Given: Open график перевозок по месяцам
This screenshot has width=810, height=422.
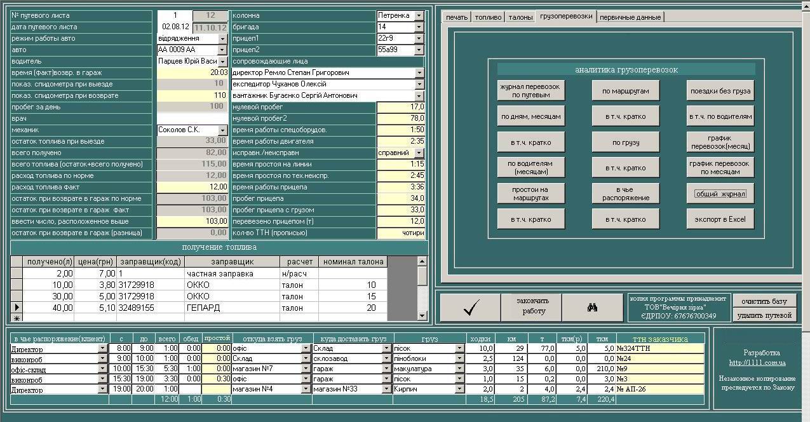Looking at the screenshot, I should point(720,168).
